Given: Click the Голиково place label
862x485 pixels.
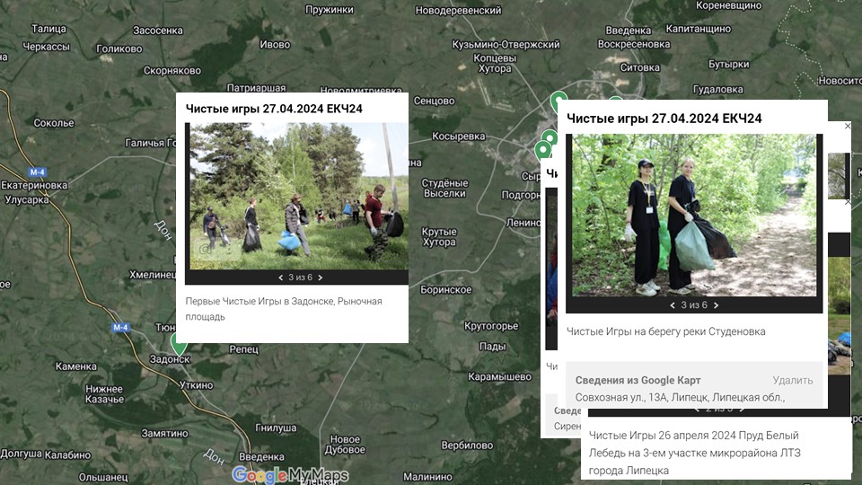Looking at the screenshot, I should [x=119, y=48].
